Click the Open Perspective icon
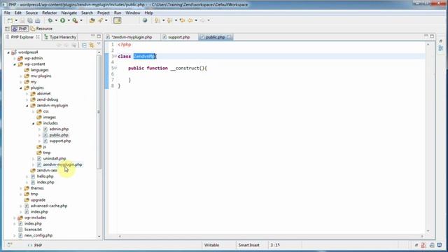The width and height of the screenshot is (448, 252). (x=7, y=29)
